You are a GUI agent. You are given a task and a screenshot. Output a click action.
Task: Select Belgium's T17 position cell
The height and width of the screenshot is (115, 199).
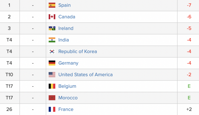(10, 86)
